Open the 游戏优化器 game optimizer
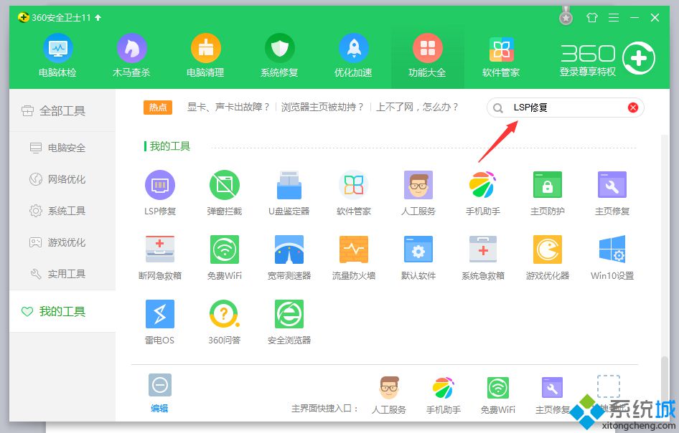This screenshot has width=679, height=433. coord(547,249)
